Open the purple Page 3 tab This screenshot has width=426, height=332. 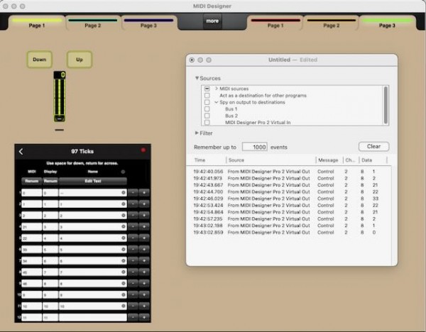point(148,23)
